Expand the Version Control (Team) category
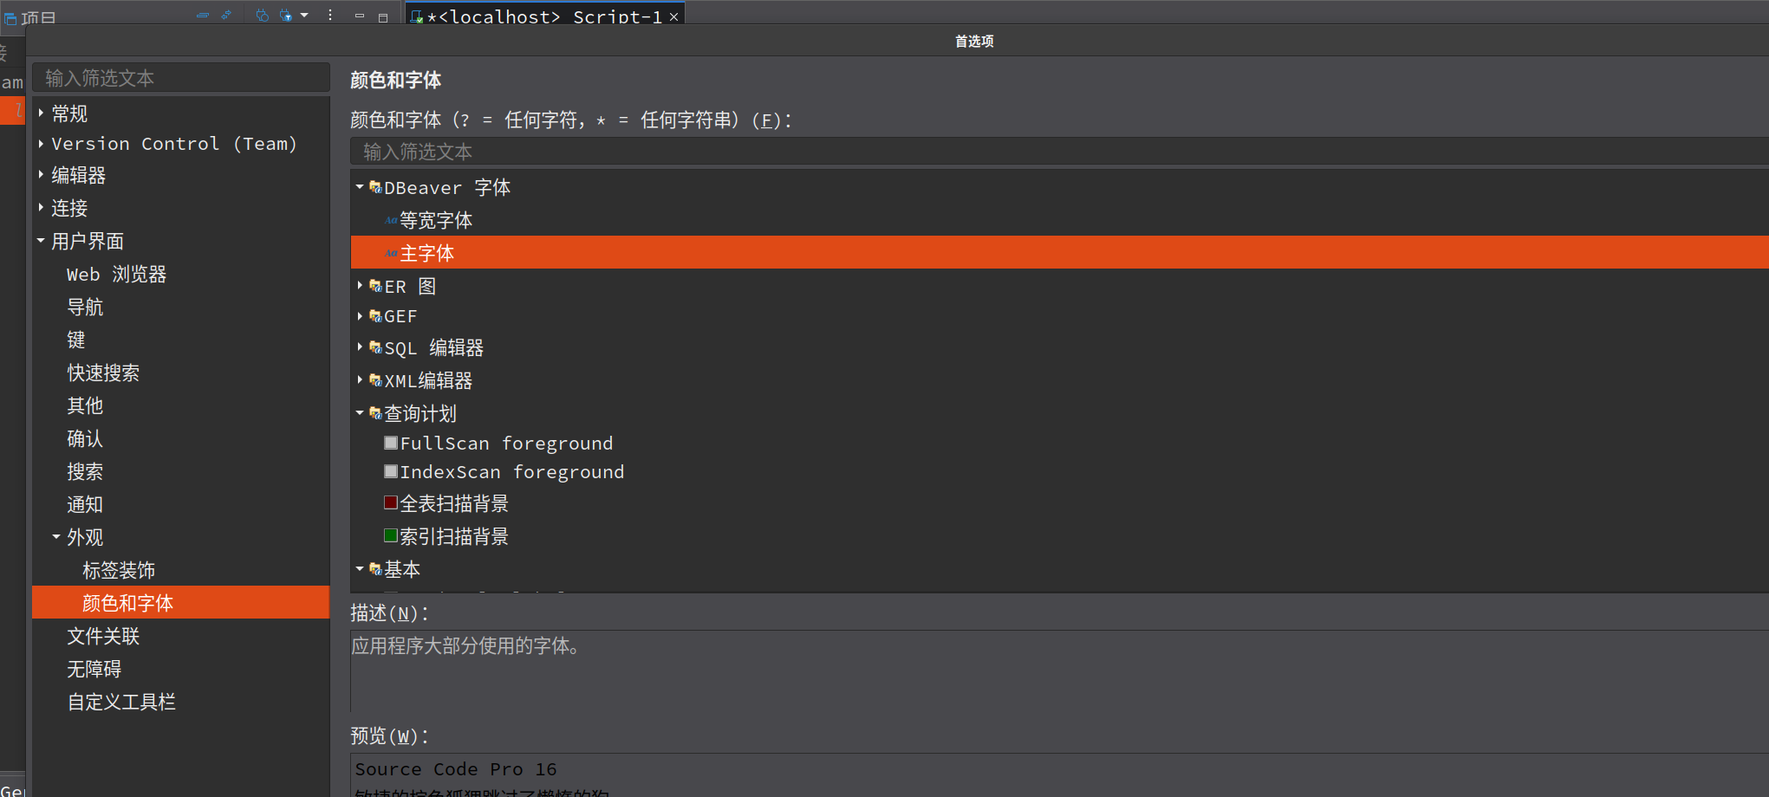This screenshot has width=1769, height=797. pos(41,143)
